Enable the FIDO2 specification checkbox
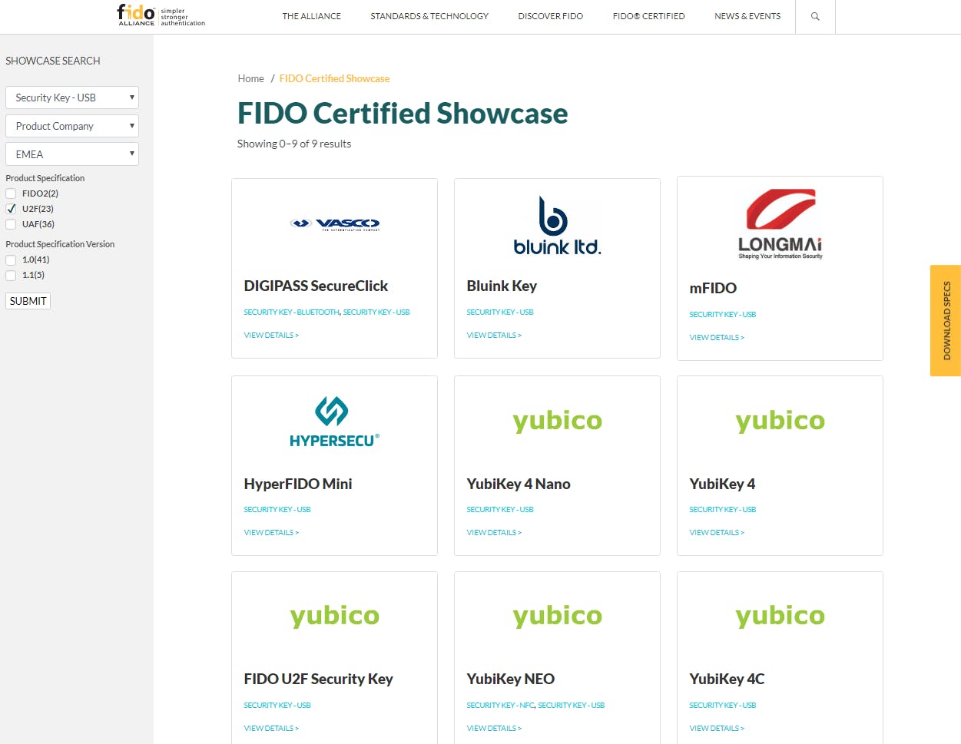This screenshot has width=961, height=744. tap(12, 193)
